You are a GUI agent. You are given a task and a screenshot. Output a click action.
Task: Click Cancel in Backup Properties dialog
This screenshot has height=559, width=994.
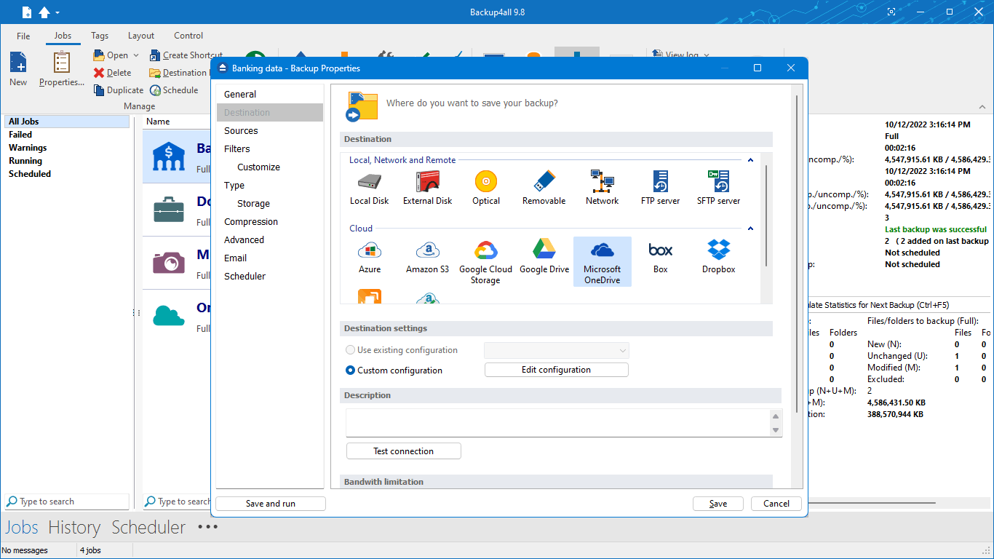(776, 504)
